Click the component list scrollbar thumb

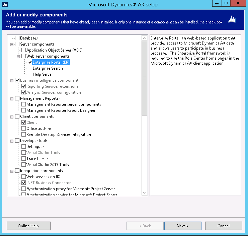144,78
